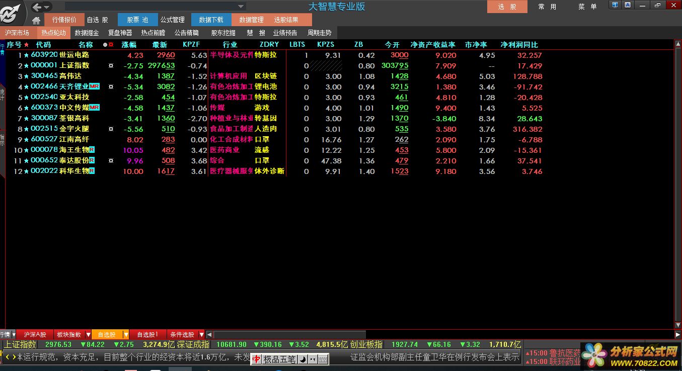Open the 股票池 tab
This screenshot has width=682, height=371.
tap(137, 20)
